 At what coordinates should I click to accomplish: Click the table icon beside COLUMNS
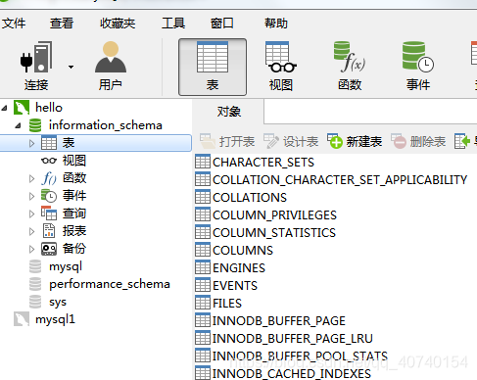click(203, 250)
